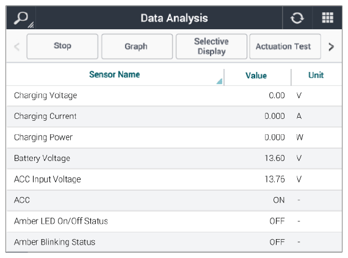Go to previous toolbar page arrow
Viewport: 348px width, 258px height.
(x=17, y=46)
